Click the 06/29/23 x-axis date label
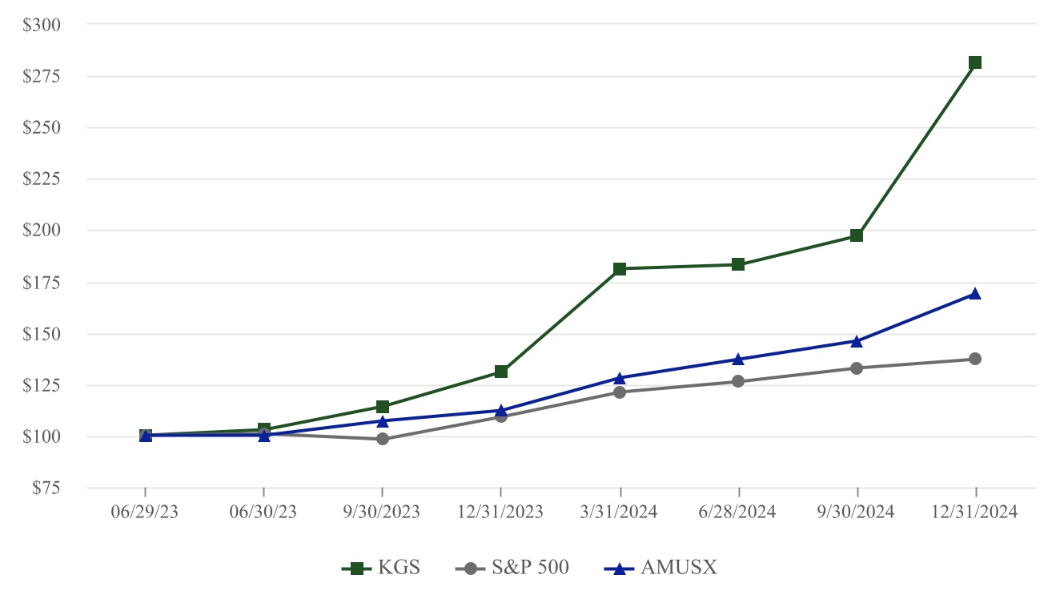The image size is (1060, 615). coord(145,512)
